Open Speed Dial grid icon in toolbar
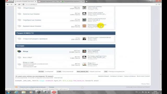 [19, 4]
